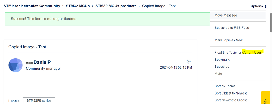Go to STMicroelectronics Community breadcrumb
The width and height of the screenshot is (272, 104).
[32, 6]
